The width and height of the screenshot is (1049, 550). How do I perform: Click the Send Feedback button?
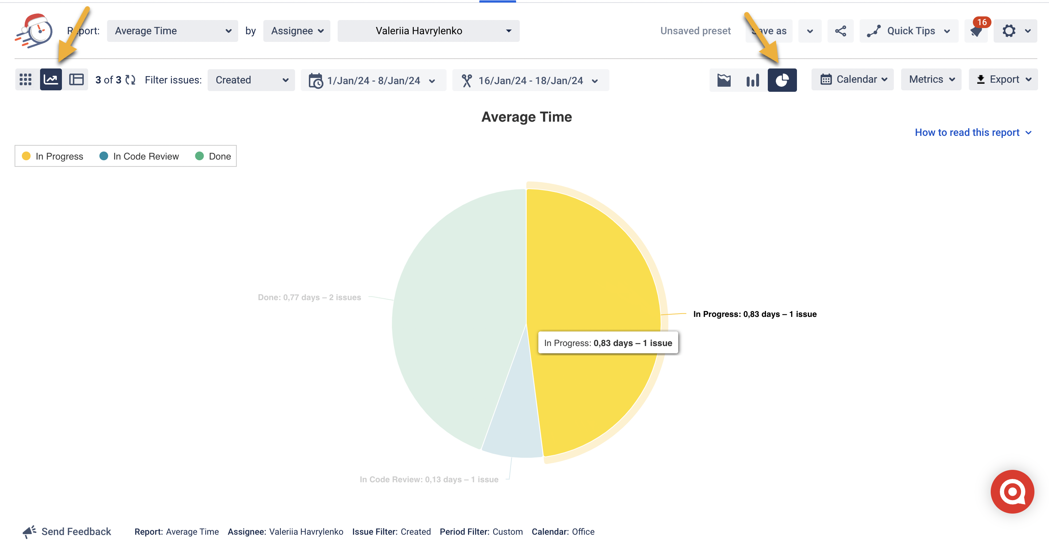click(67, 531)
